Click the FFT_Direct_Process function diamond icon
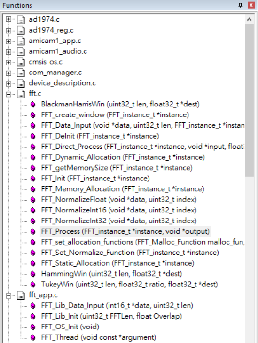The width and height of the screenshot is (258, 343). coord(33,147)
